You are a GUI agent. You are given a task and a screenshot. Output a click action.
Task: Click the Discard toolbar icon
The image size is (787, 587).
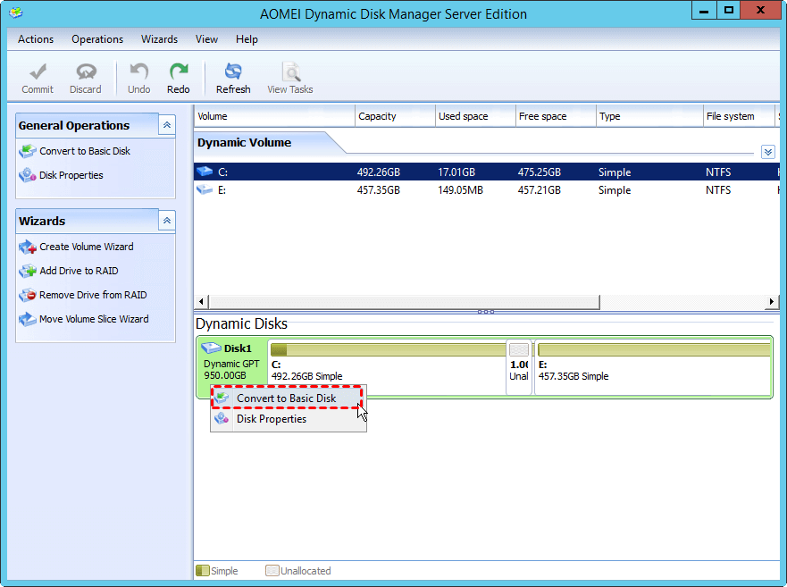point(86,71)
